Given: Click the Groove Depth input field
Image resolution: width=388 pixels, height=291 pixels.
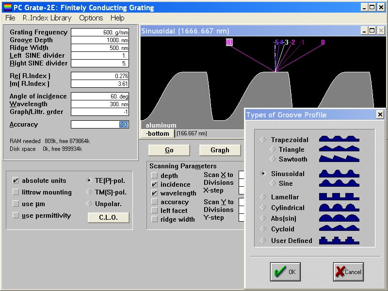Looking at the screenshot, I should pos(100,40).
